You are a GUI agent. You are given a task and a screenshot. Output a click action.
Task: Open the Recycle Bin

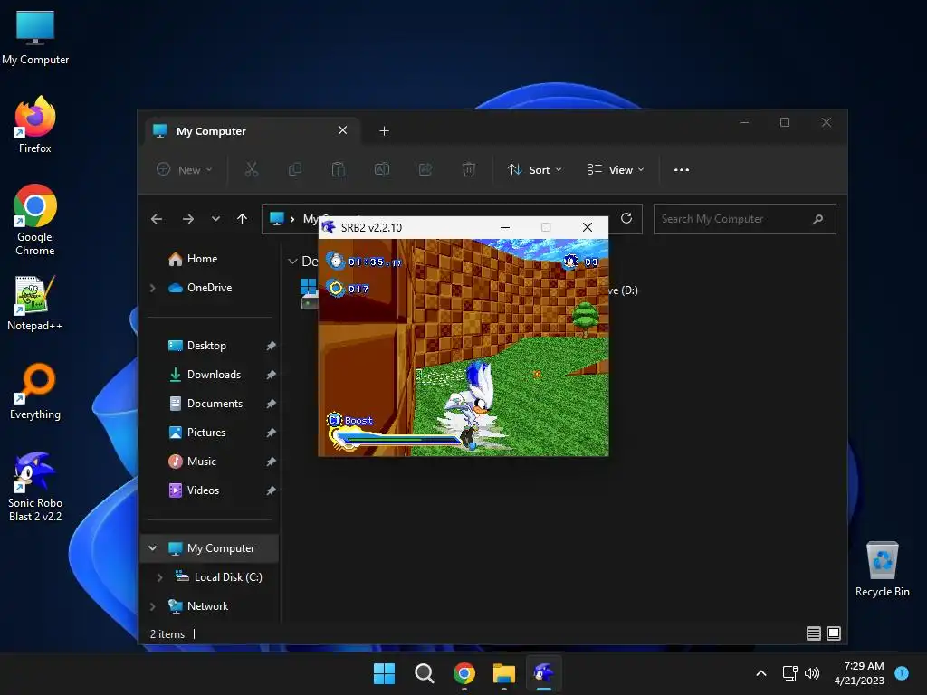[x=882, y=569]
